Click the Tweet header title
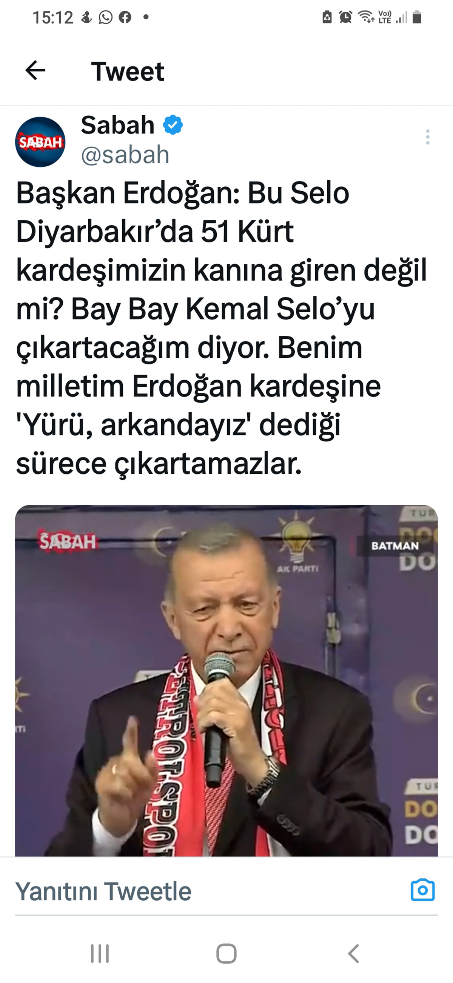 pos(128,71)
